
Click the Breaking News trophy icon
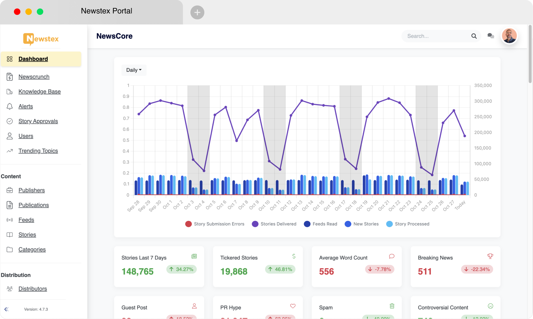coord(490,256)
